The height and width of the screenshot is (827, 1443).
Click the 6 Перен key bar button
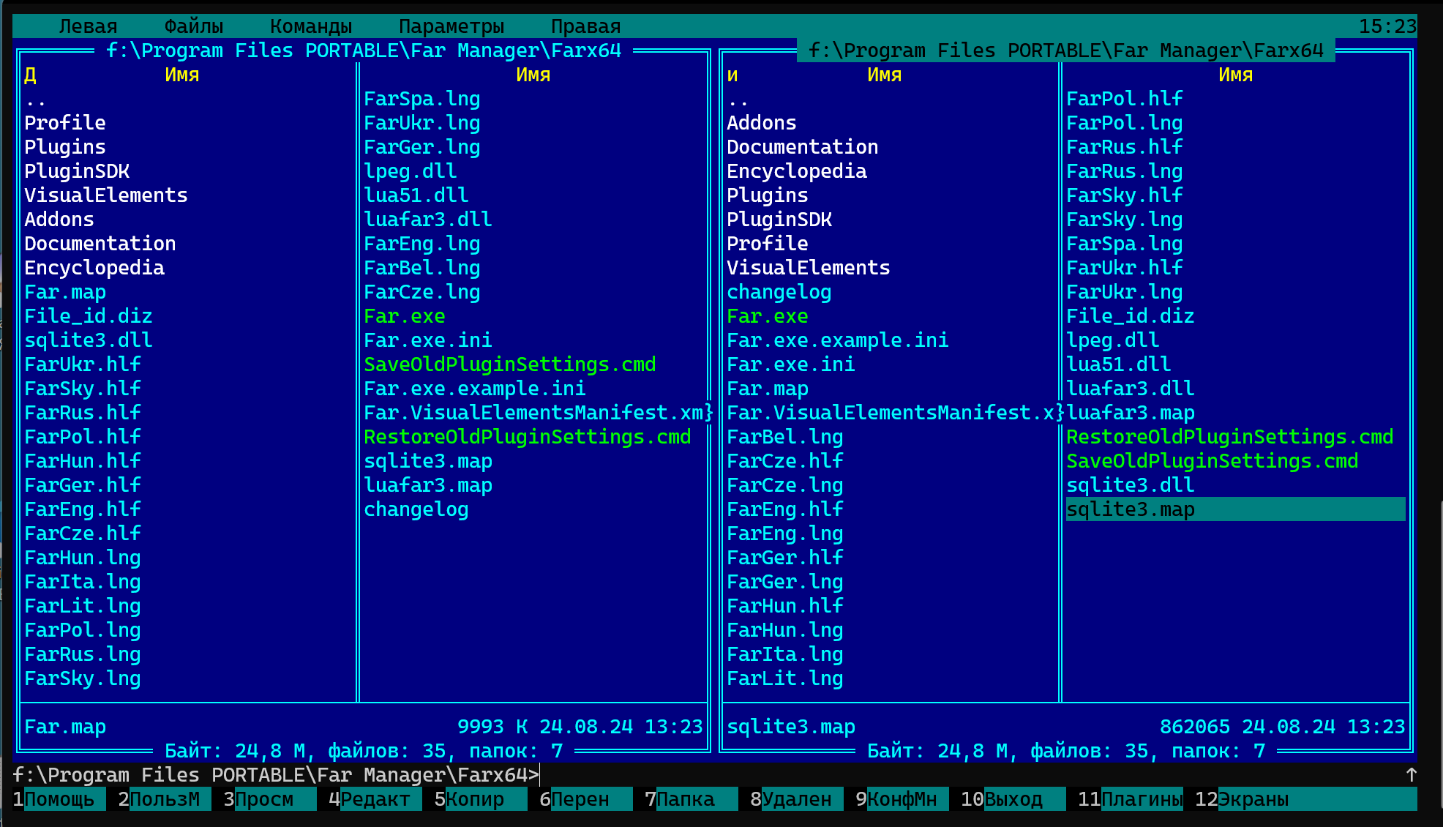pos(586,799)
